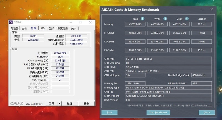Switch to the 测试分数 tab in CPU-Z
222x120 pixels.
63,28
